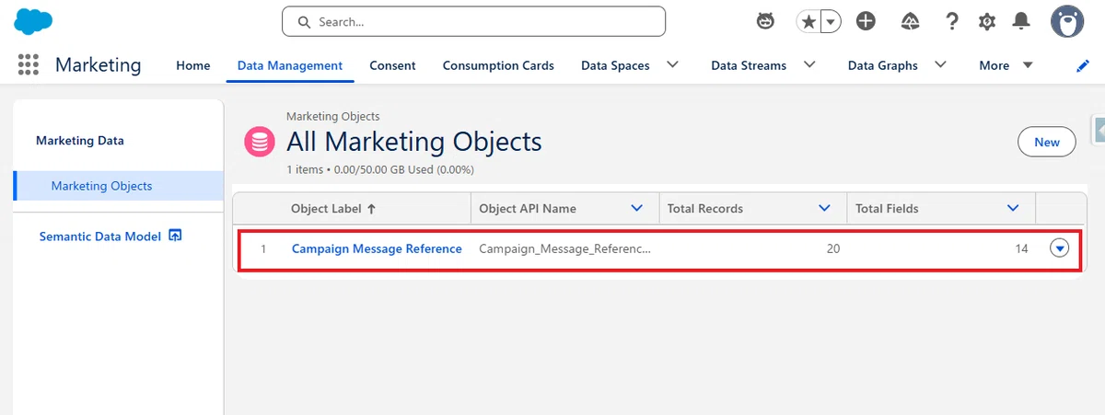The width and height of the screenshot is (1105, 415).
Task: Open the Help question mark icon
Action: pyautogui.click(x=952, y=21)
